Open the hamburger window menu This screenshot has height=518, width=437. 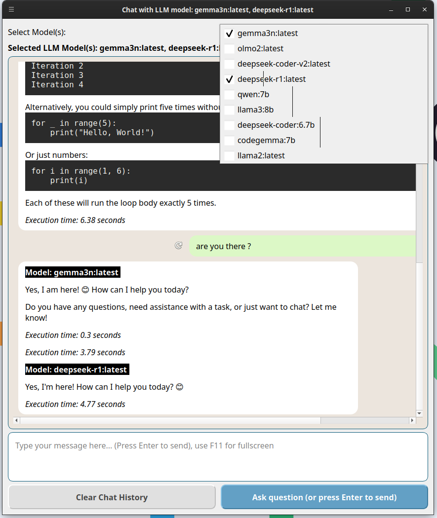click(11, 9)
